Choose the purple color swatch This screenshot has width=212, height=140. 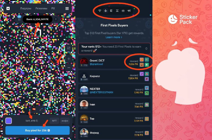point(8,121)
